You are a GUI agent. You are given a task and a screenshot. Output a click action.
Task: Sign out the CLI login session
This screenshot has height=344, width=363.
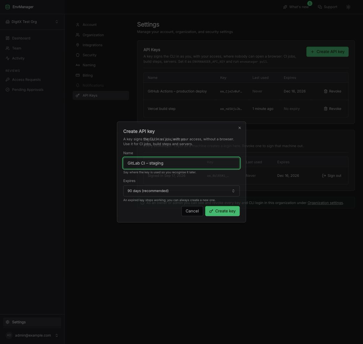point(332,176)
